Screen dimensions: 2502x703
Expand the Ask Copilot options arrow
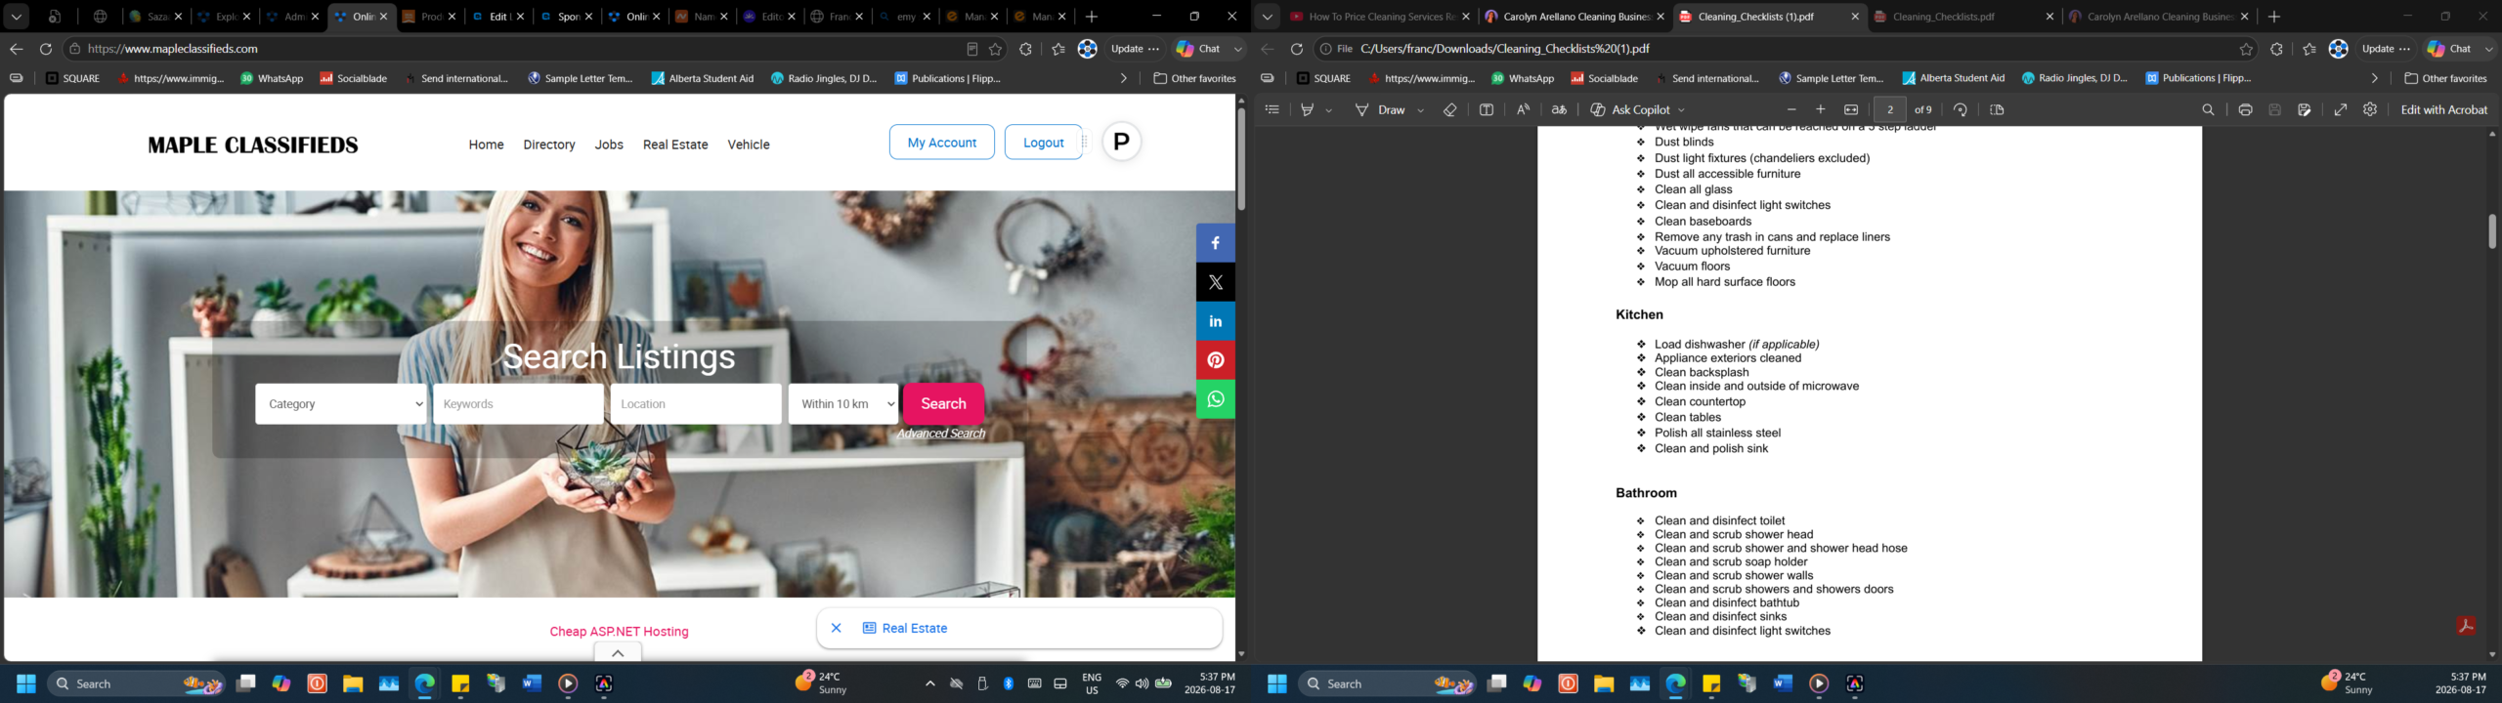coord(1681,110)
